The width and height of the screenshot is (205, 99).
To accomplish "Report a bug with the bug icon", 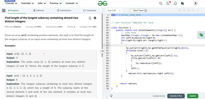I will (95, 18).
